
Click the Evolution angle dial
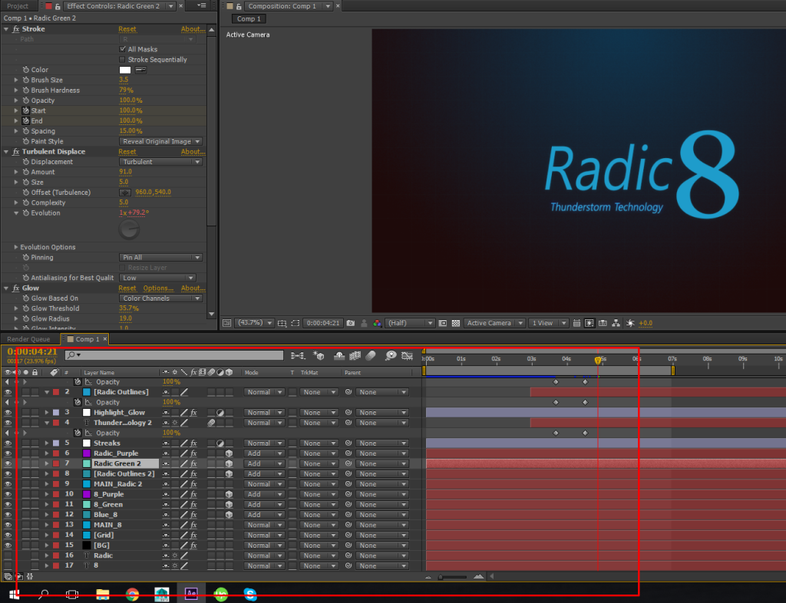coord(130,229)
